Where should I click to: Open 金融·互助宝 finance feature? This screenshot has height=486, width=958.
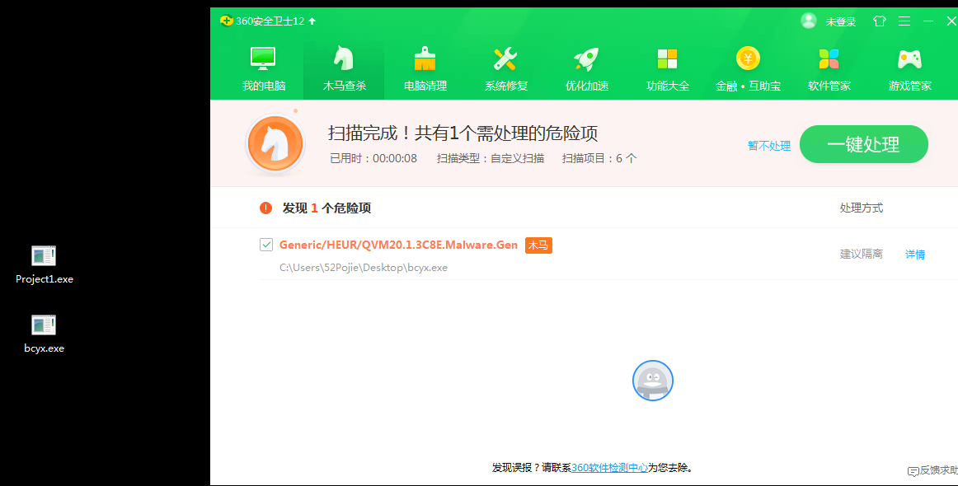coord(748,68)
